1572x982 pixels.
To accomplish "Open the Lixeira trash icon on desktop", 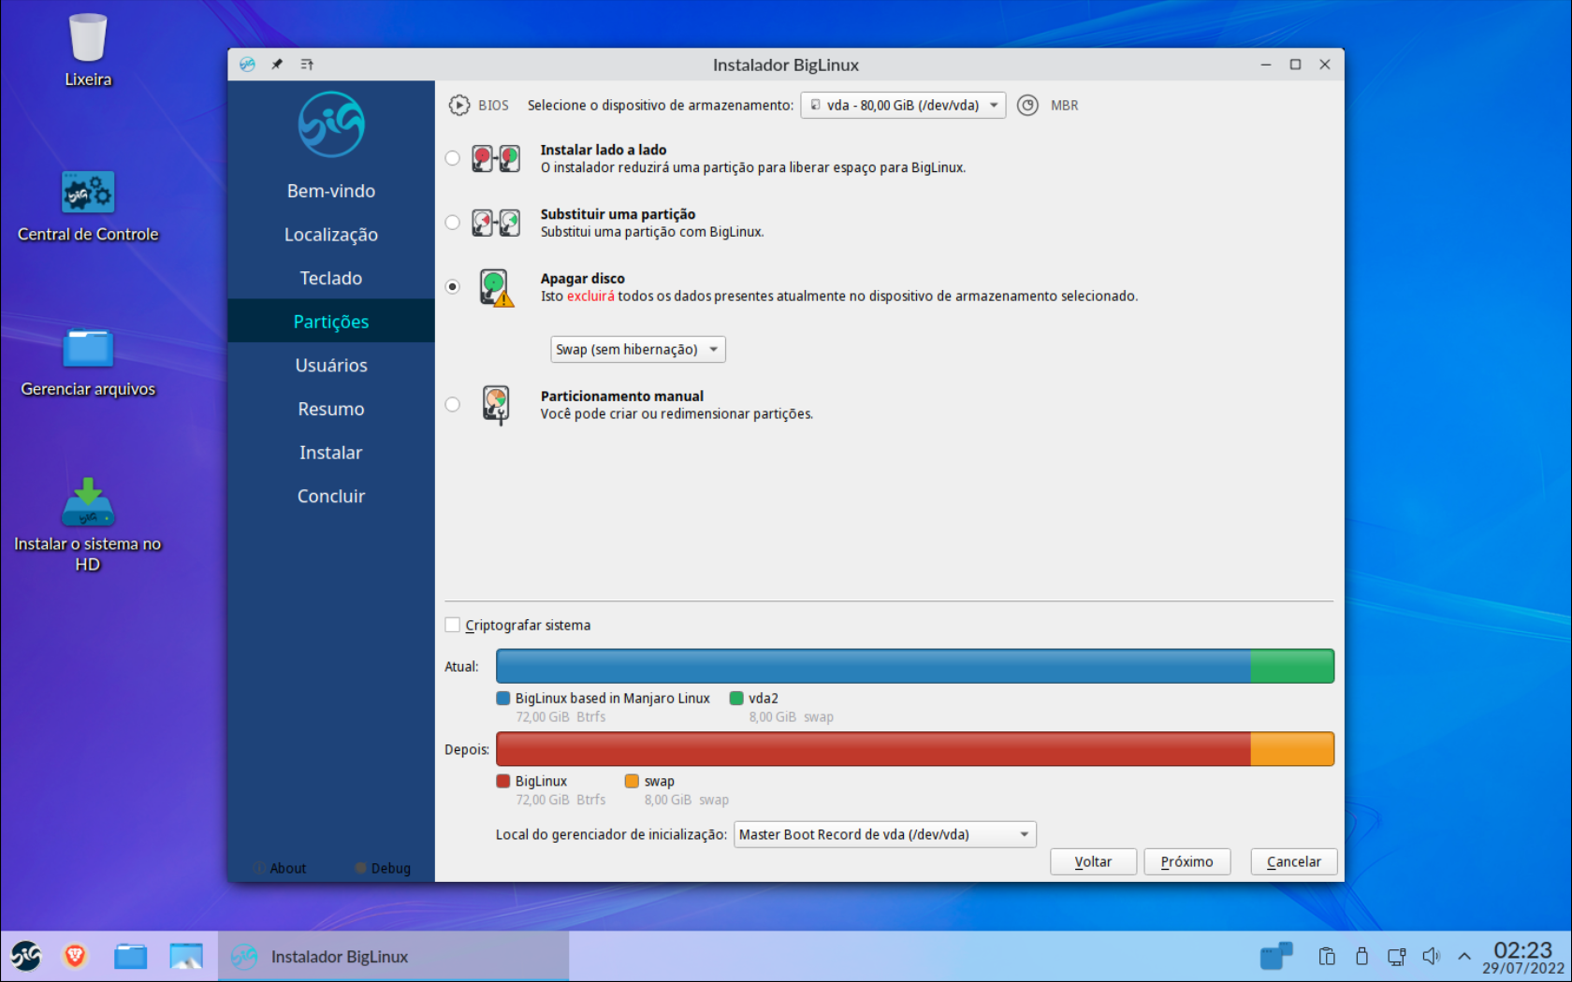I will pyautogui.click(x=88, y=38).
